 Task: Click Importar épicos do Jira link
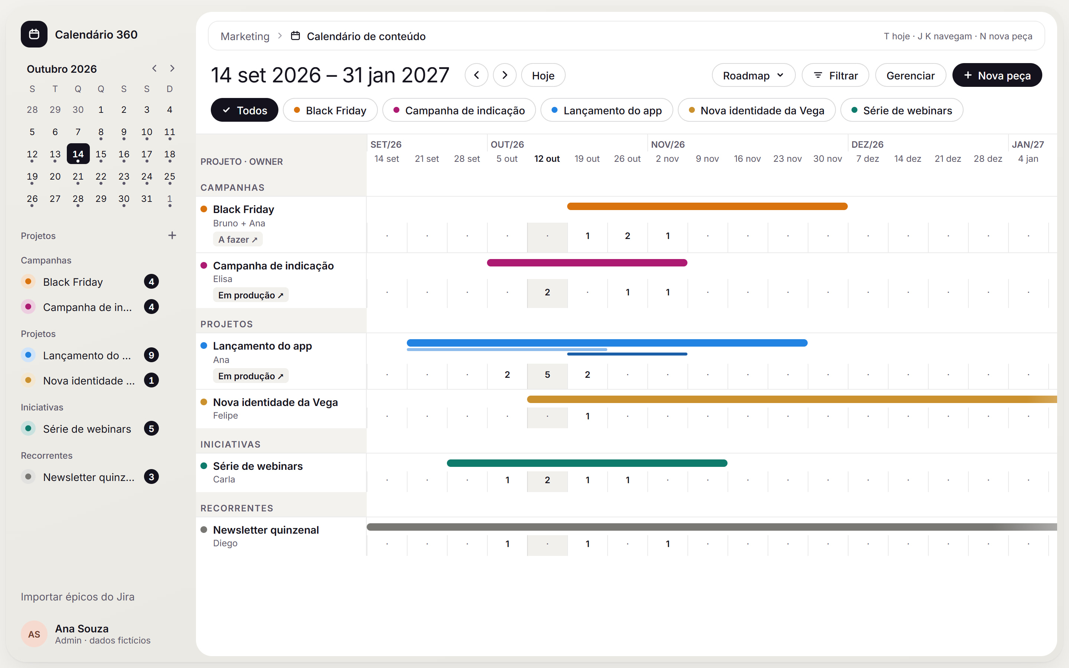tap(78, 596)
